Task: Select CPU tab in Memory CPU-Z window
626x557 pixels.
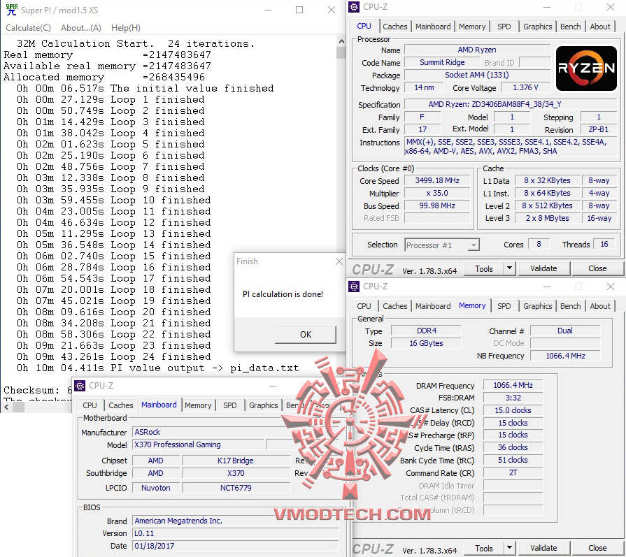Action: coord(364,306)
